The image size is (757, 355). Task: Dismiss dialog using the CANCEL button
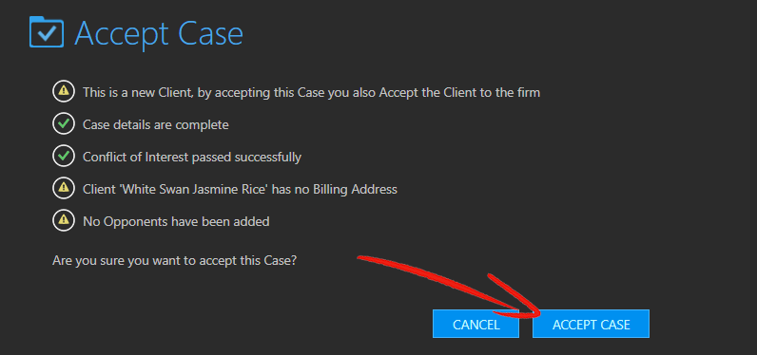(x=476, y=324)
